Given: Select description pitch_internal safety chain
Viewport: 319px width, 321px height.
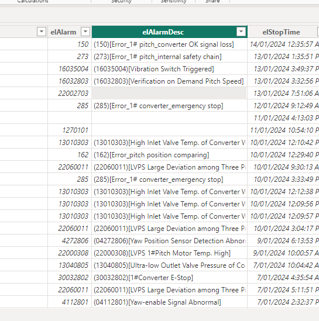Looking at the screenshot, I should (169, 57).
